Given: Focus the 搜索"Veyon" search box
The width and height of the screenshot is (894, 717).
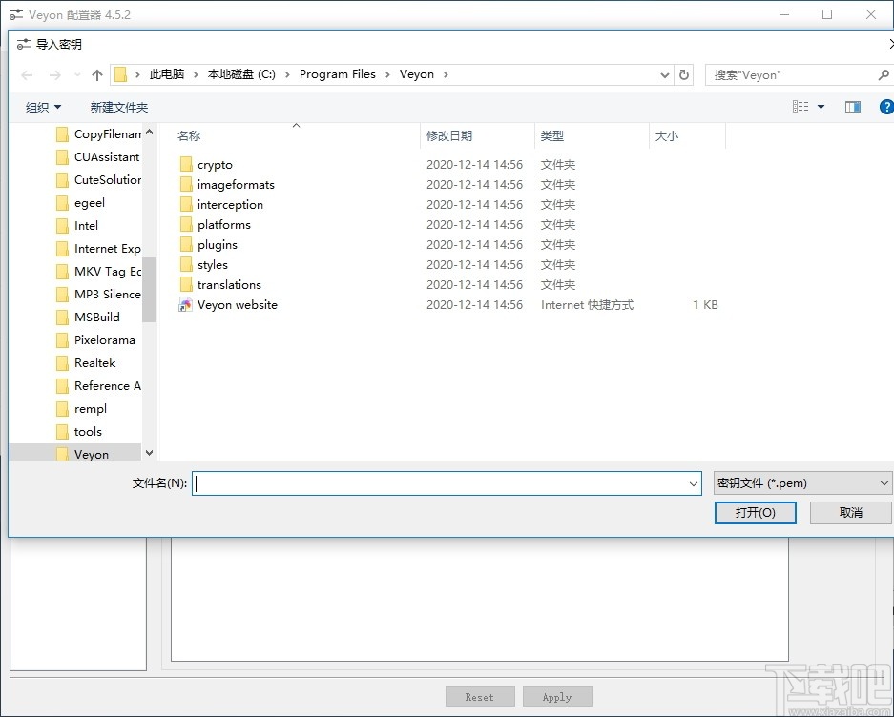Looking at the screenshot, I should 793,74.
